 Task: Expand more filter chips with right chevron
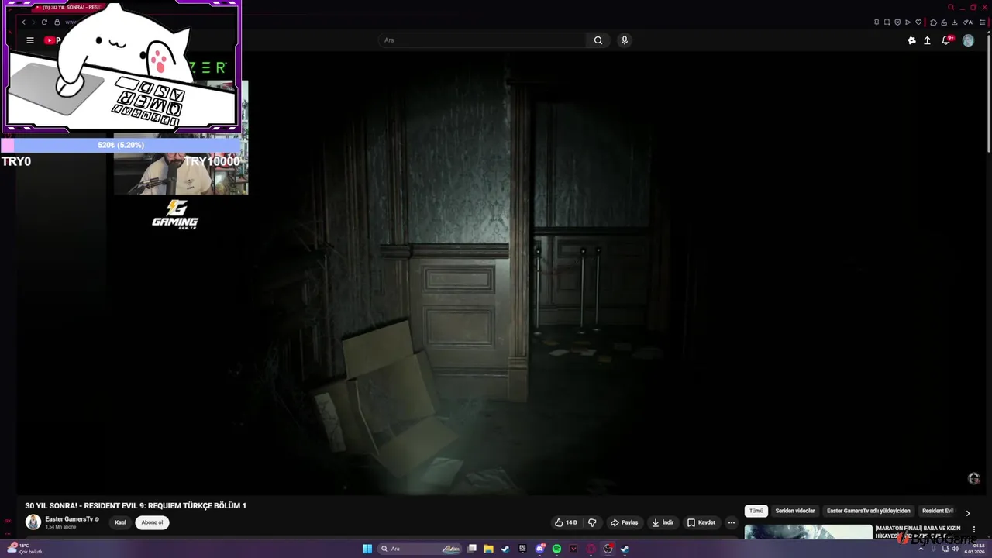967,513
